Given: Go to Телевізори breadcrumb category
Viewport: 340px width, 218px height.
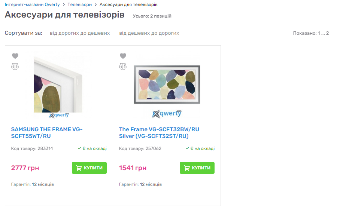Looking at the screenshot, I should (80, 4).
